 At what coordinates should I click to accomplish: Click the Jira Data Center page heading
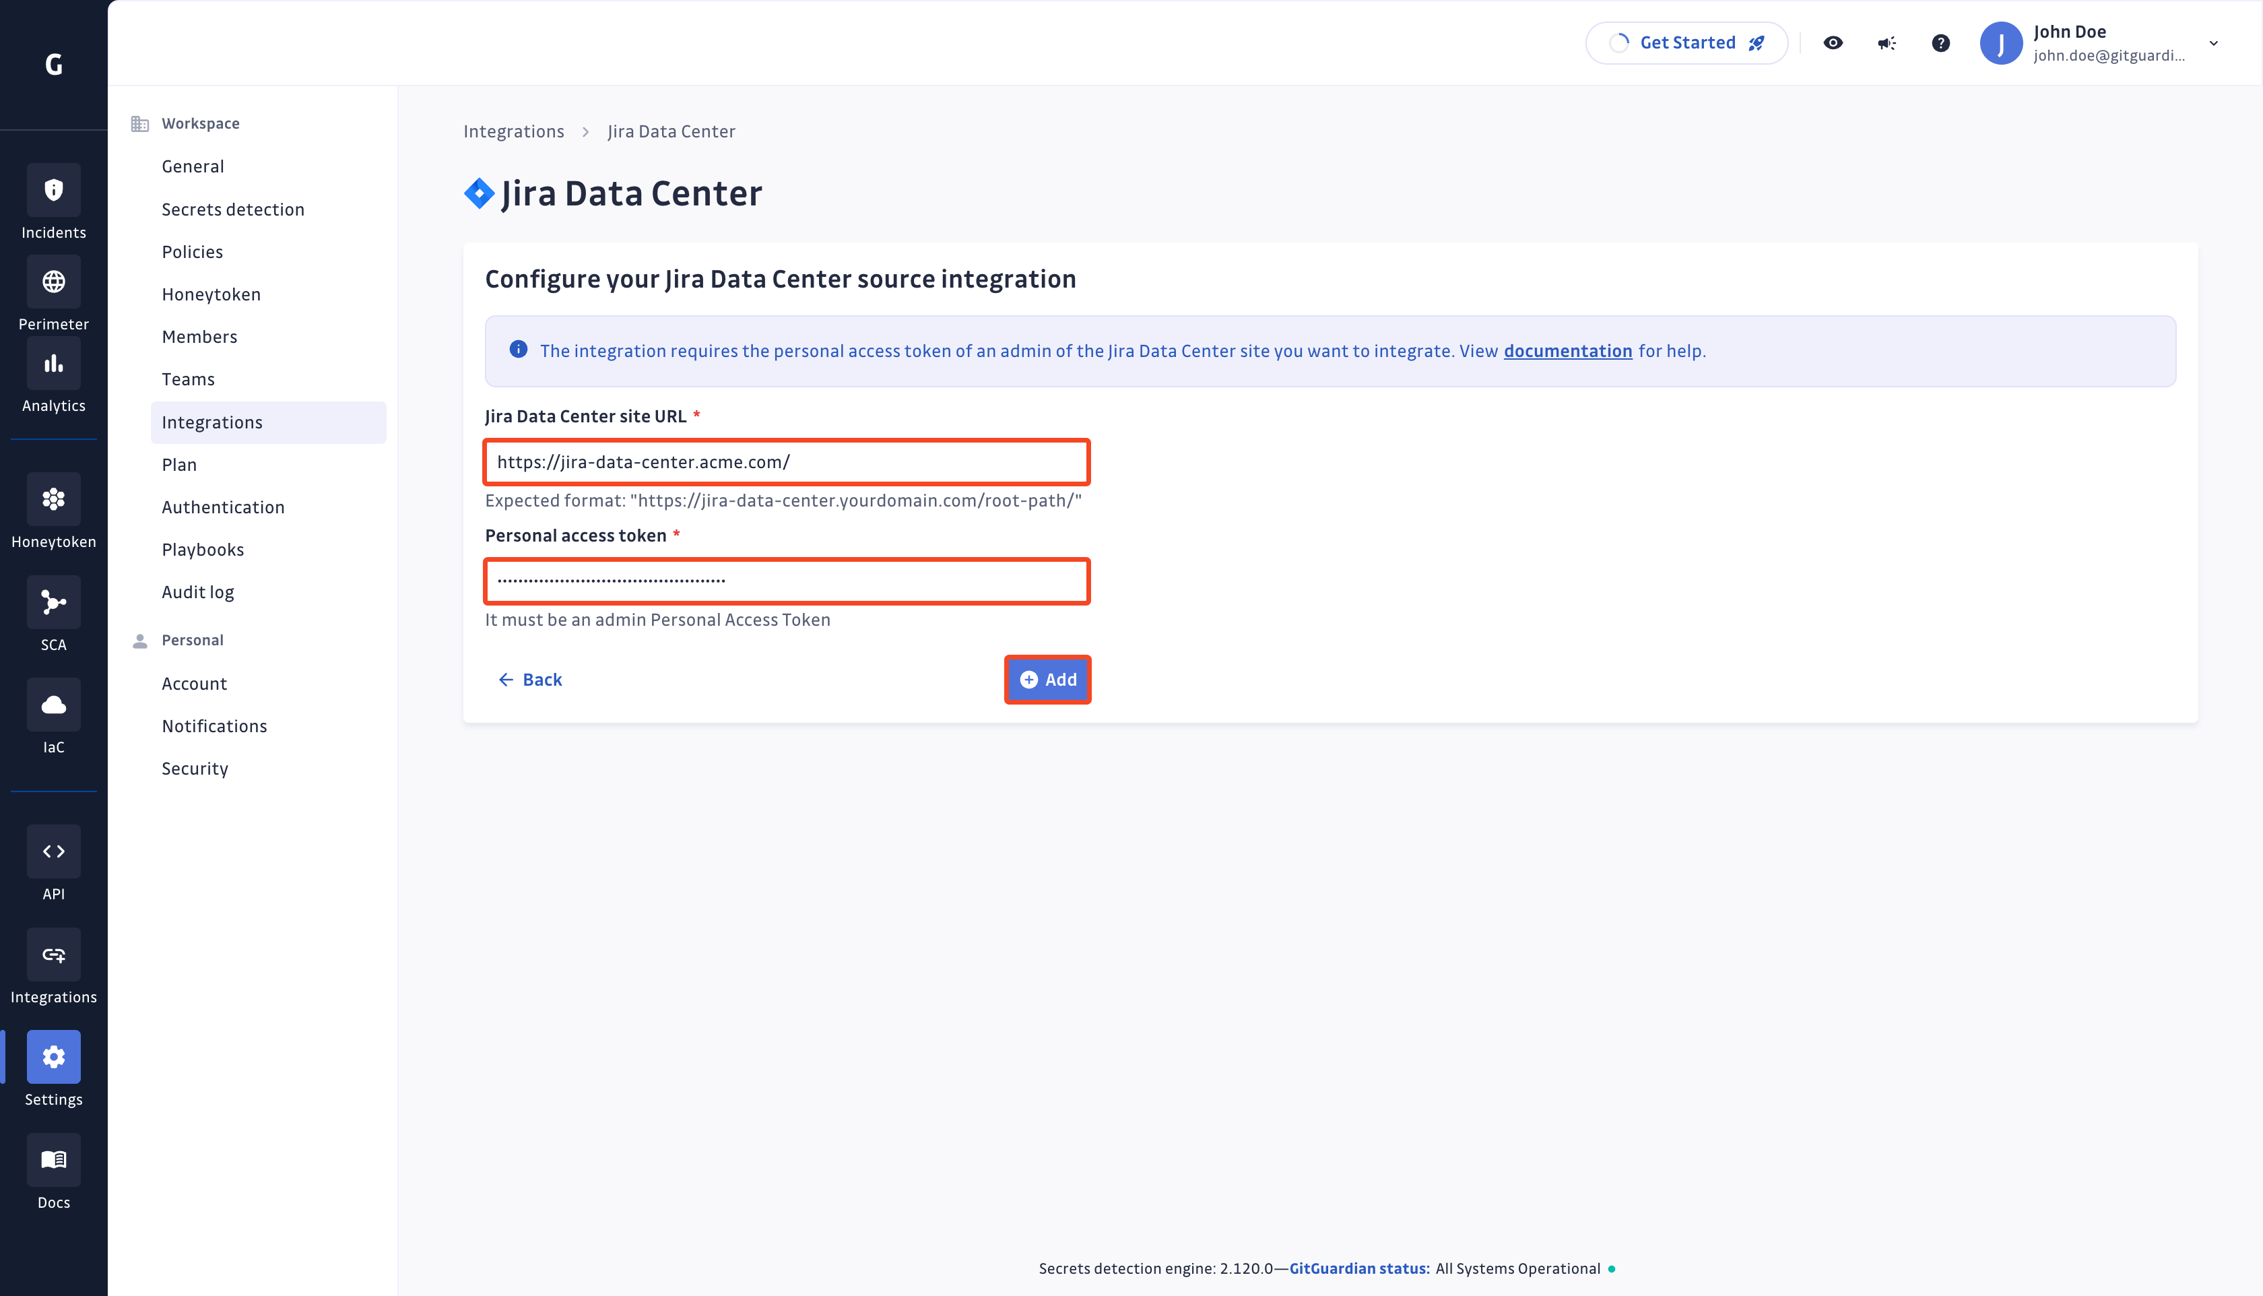point(632,193)
